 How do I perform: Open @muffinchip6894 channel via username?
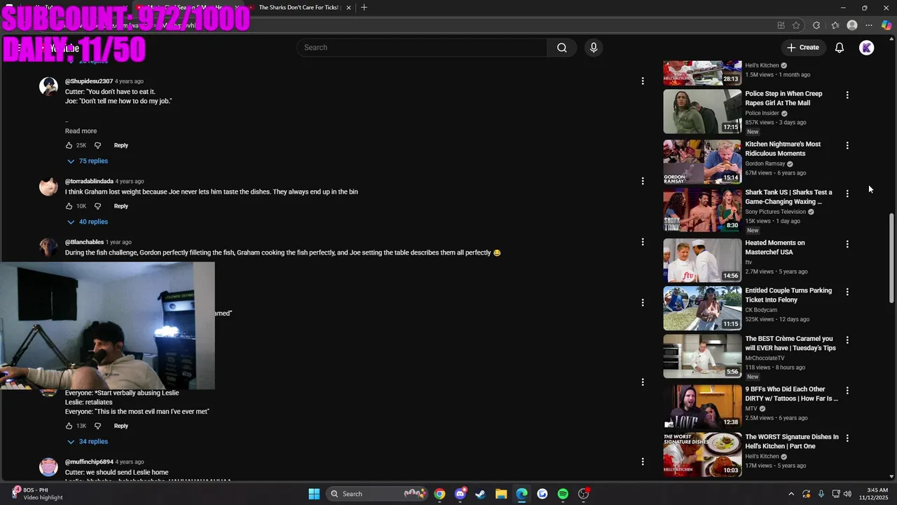click(89, 462)
